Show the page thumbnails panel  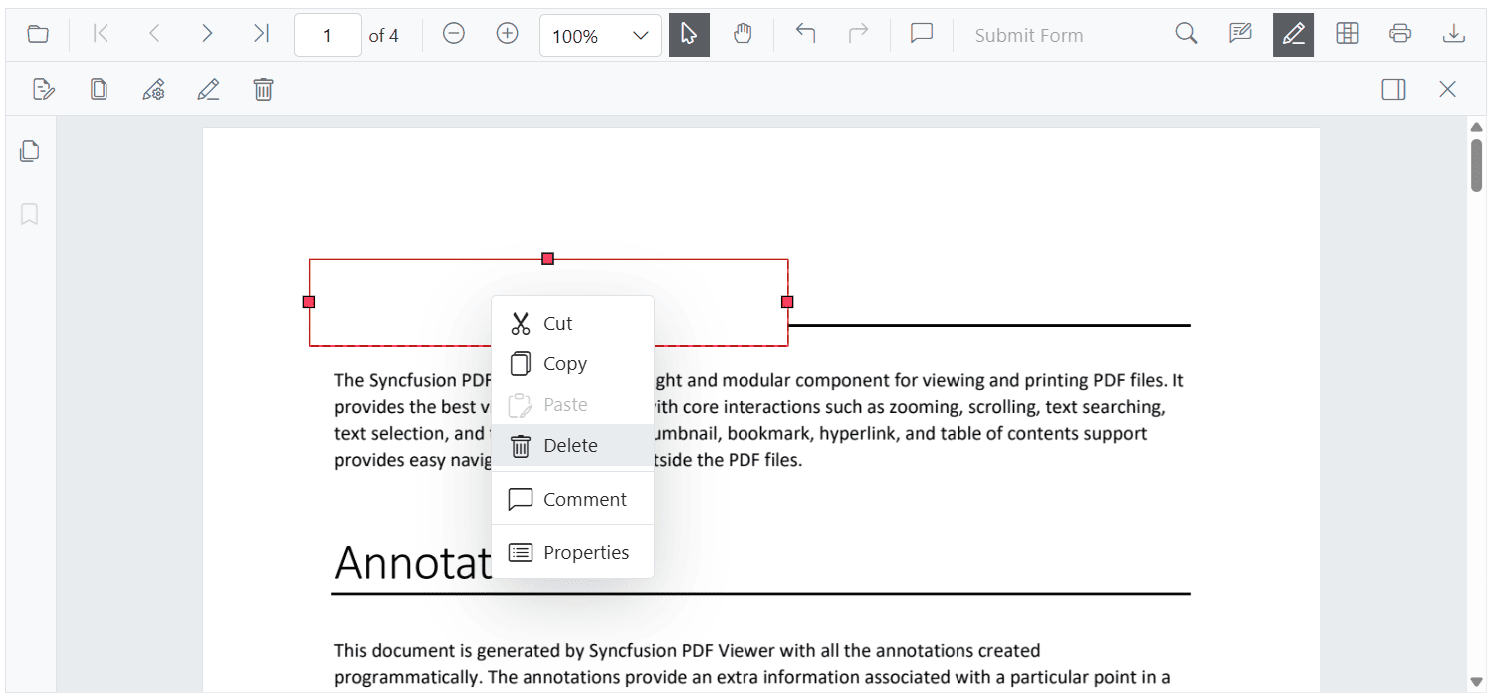pyautogui.click(x=29, y=150)
